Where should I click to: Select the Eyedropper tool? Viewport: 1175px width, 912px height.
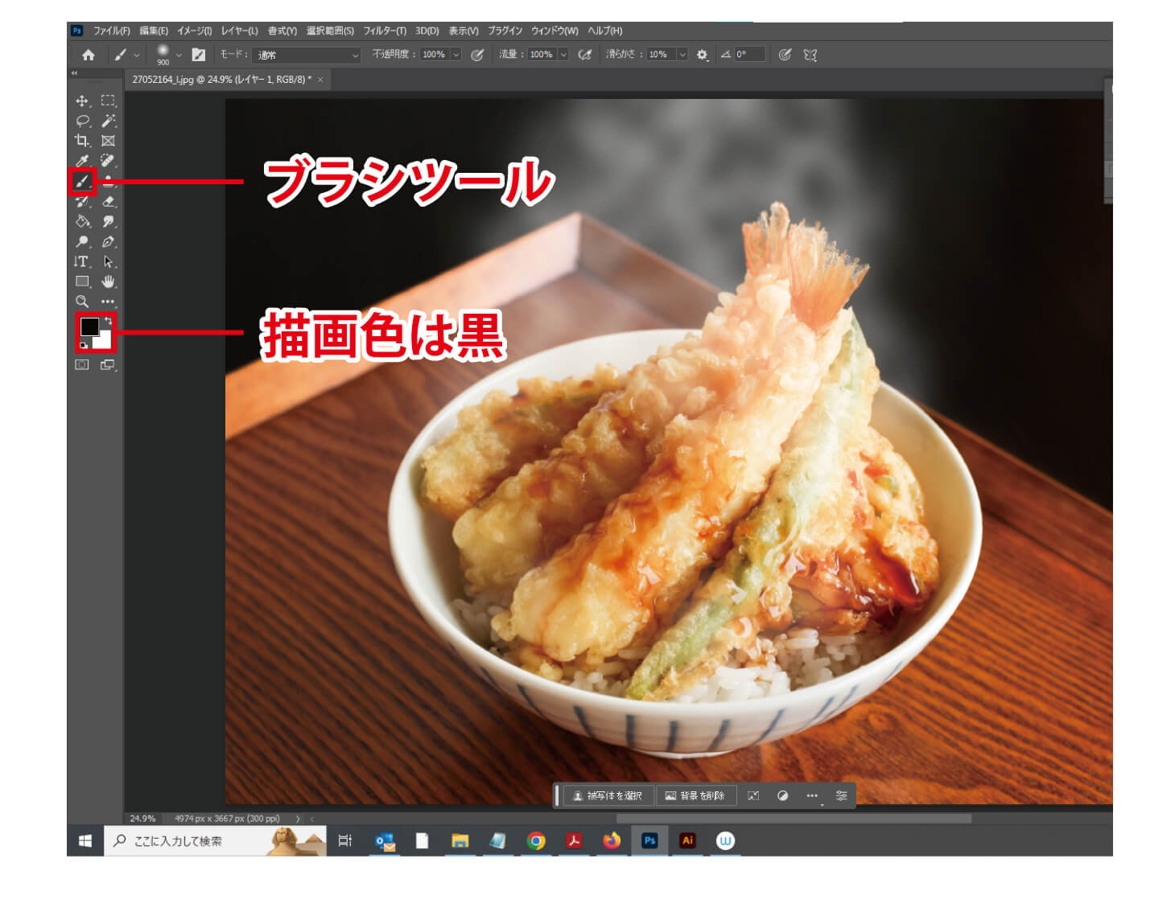[82, 161]
